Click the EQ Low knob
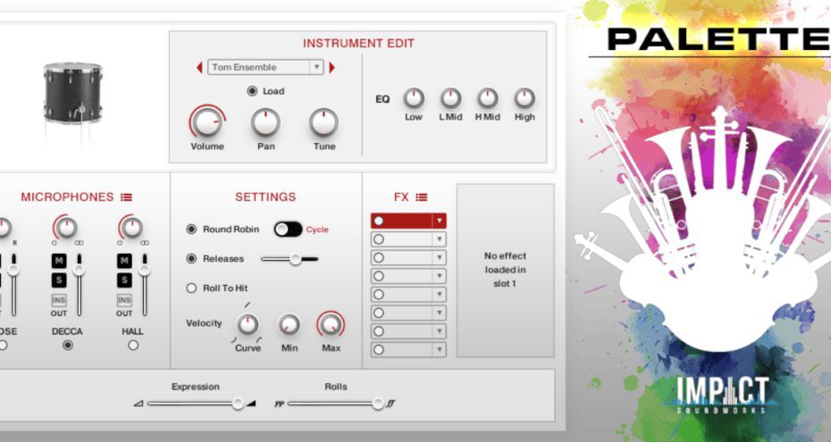 pos(414,98)
